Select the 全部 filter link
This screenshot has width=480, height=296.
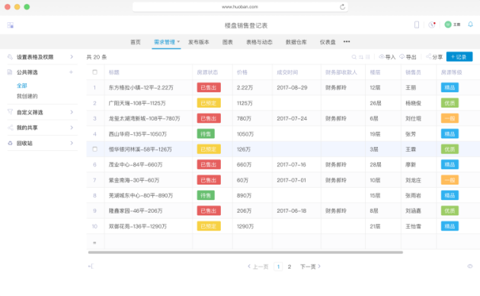click(22, 85)
